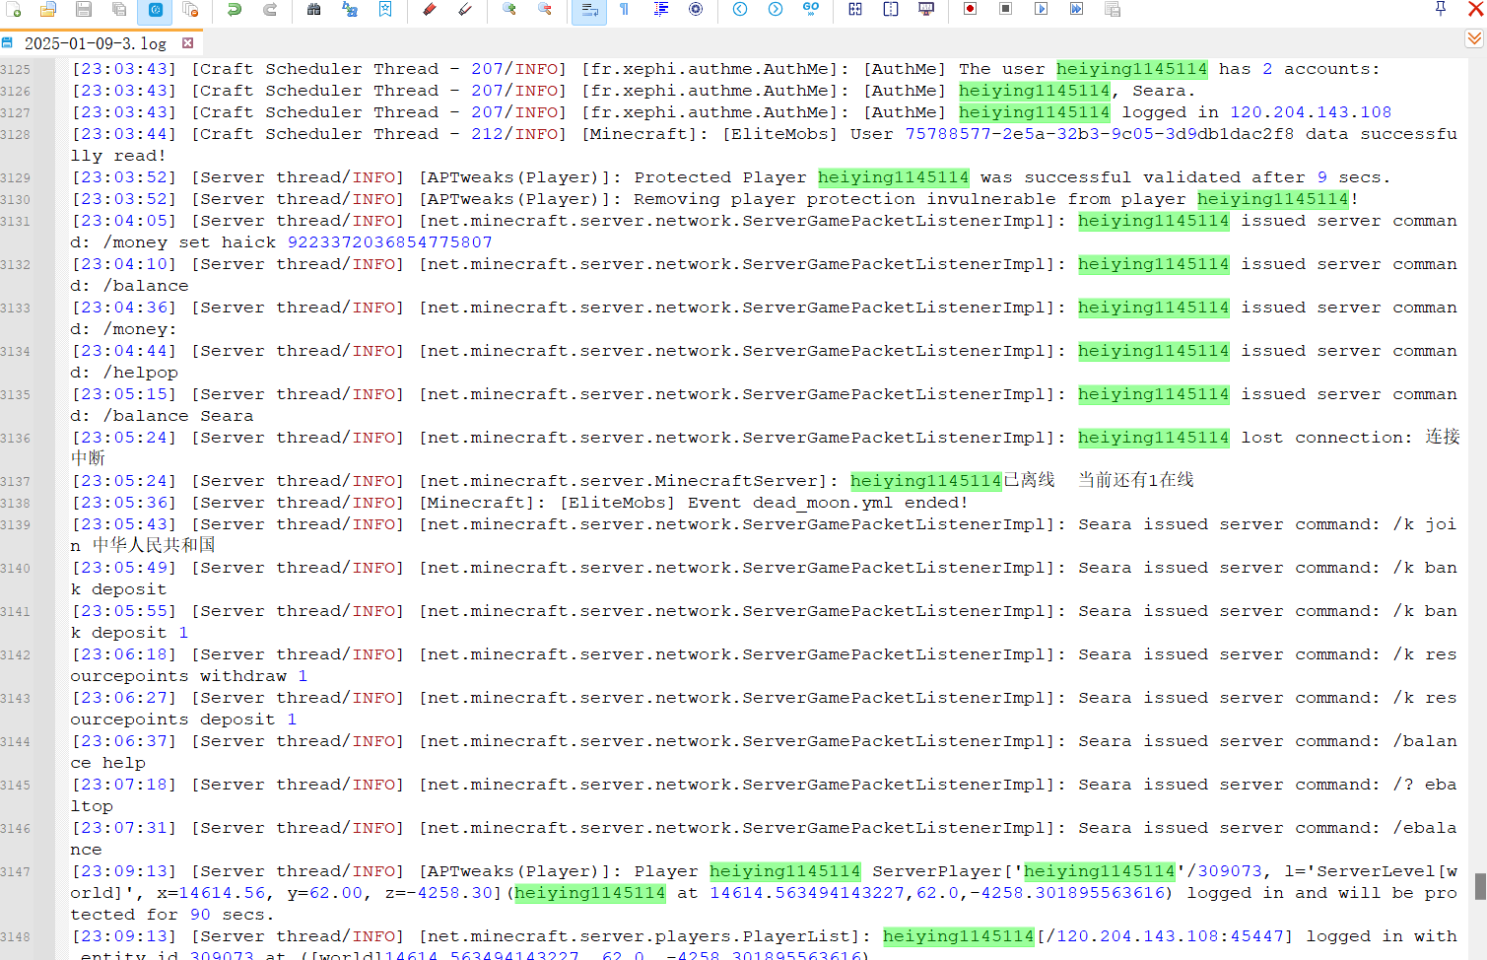Start macro recording with red dot button
The image size is (1487, 960).
(970, 10)
